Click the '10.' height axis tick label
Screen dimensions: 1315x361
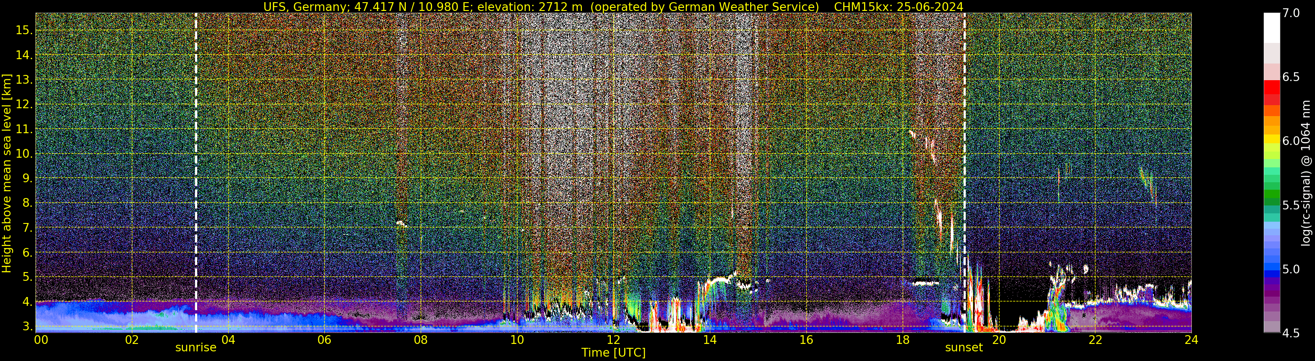pos(24,154)
